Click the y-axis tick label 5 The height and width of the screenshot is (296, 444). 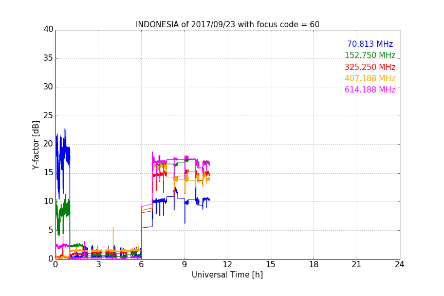click(51, 230)
